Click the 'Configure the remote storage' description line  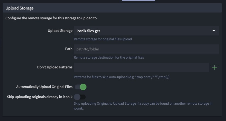[x=51, y=18]
